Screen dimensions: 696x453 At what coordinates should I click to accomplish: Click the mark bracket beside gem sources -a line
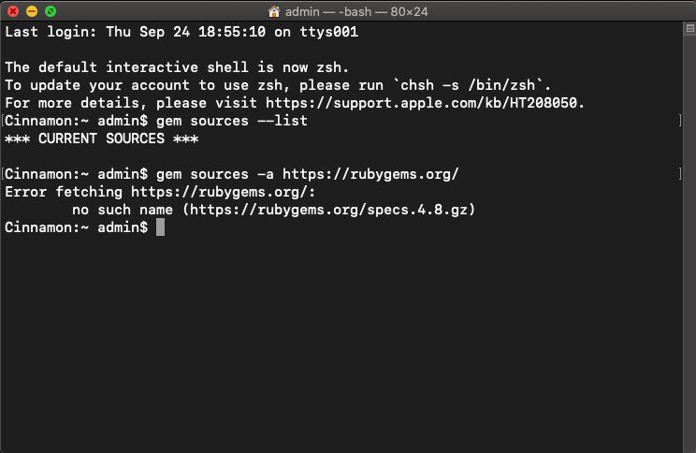click(x=680, y=174)
